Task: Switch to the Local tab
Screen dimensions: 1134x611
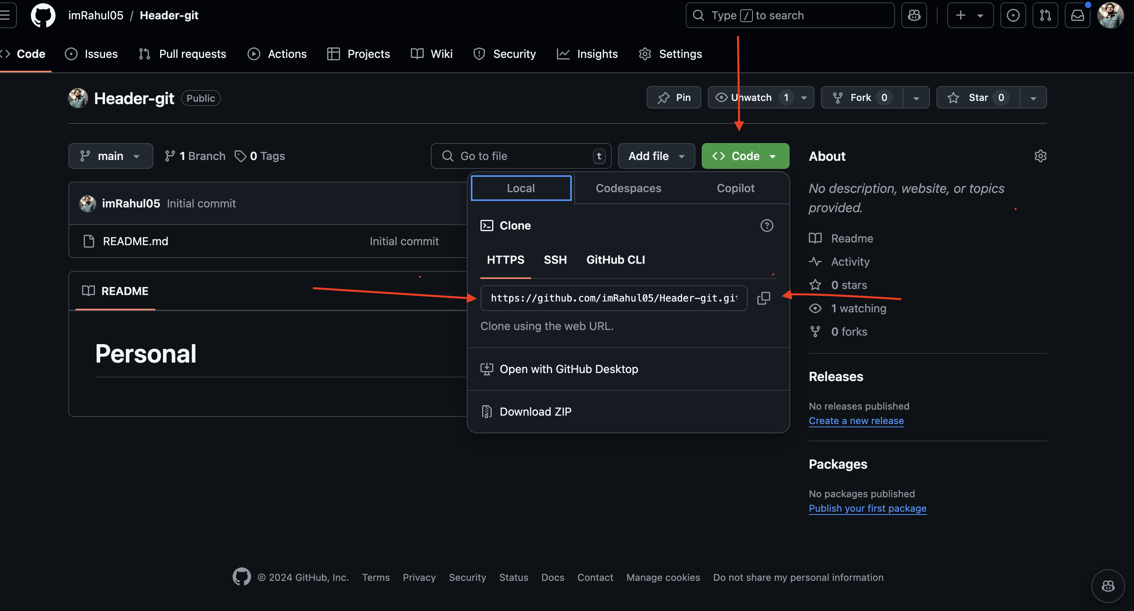Action: coord(521,188)
